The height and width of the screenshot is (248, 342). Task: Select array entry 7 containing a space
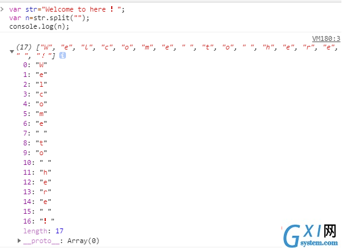click(35, 133)
